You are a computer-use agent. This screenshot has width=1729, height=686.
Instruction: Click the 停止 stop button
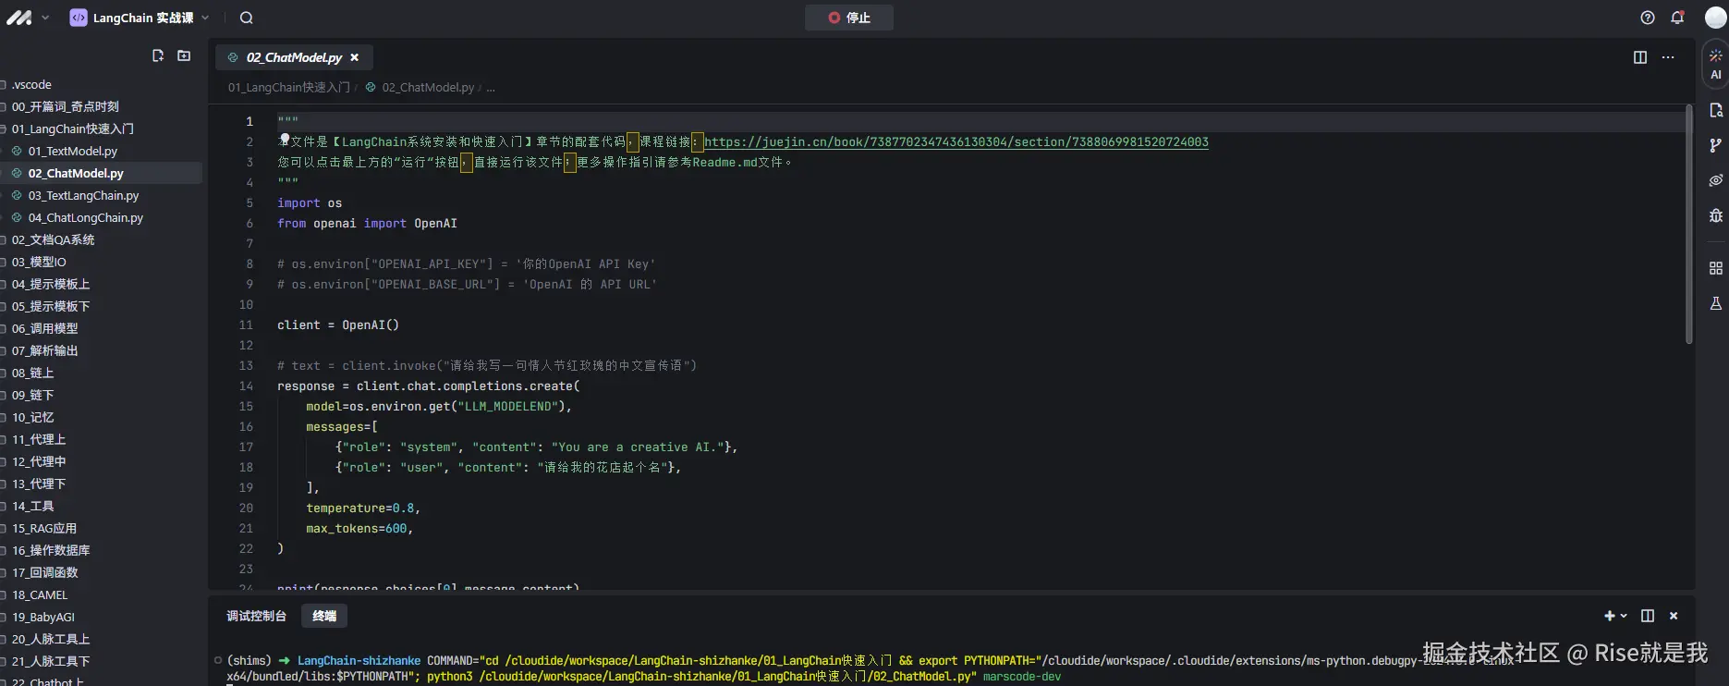[x=848, y=18]
